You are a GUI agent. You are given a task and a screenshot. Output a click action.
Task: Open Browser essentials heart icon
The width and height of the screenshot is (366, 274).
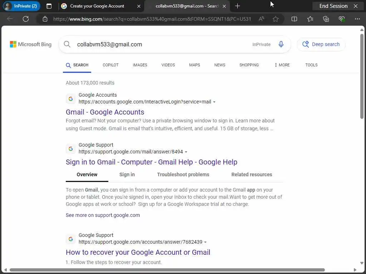coord(342,19)
